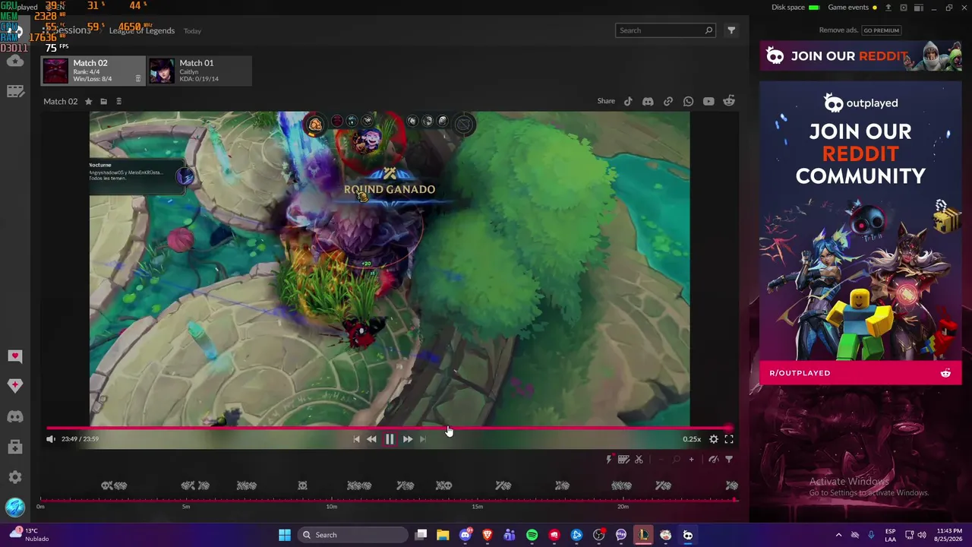Open the lightning bolt auto-highlights tool
972x547 pixels.
pyautogui.click(x=608, y=460)
